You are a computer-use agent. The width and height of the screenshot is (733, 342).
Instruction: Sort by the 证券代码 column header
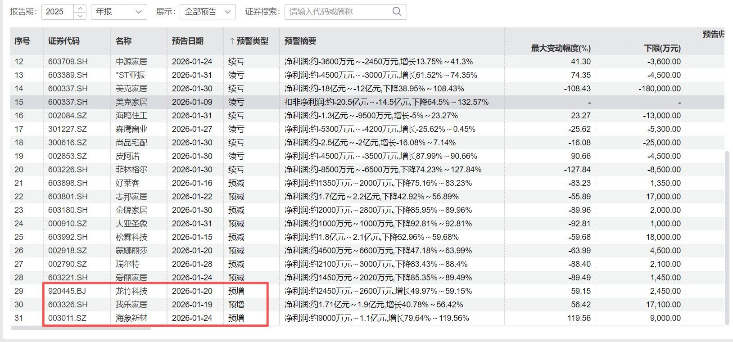64,41
